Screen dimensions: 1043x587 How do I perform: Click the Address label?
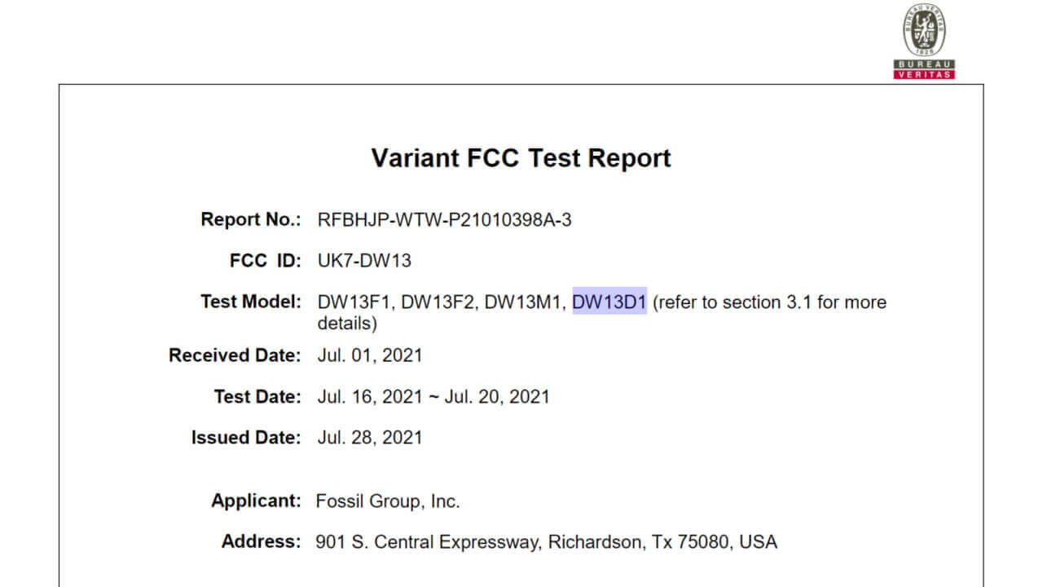coord(261,541)
